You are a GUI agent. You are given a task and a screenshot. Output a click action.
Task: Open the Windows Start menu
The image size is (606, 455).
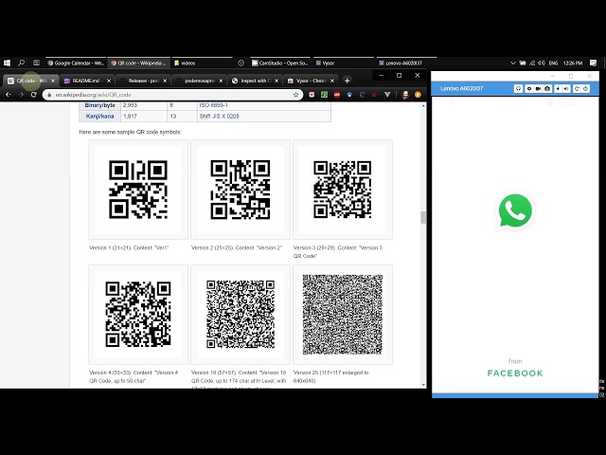(x=7, y=63)
